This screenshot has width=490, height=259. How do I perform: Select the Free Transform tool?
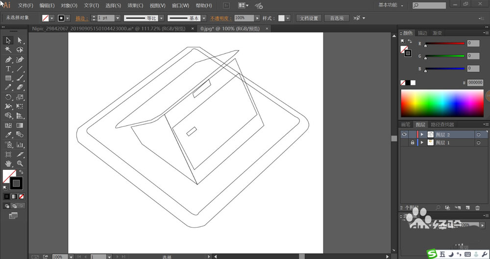(20, 107)
